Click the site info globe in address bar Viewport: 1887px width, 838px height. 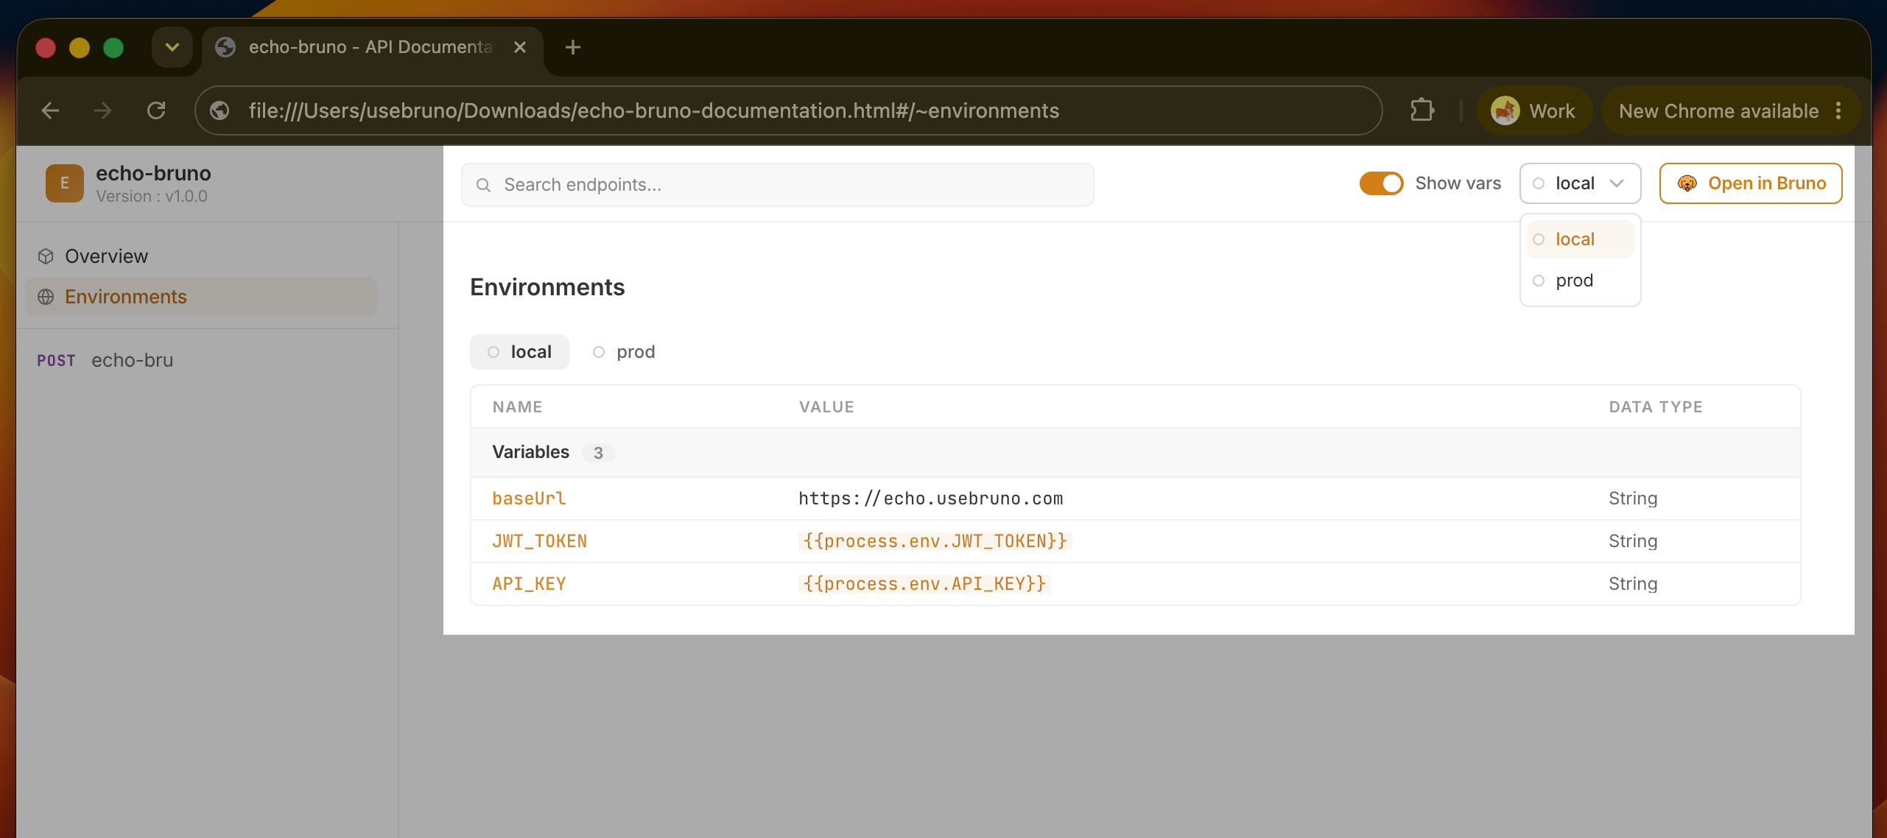(x=219, y=110)
